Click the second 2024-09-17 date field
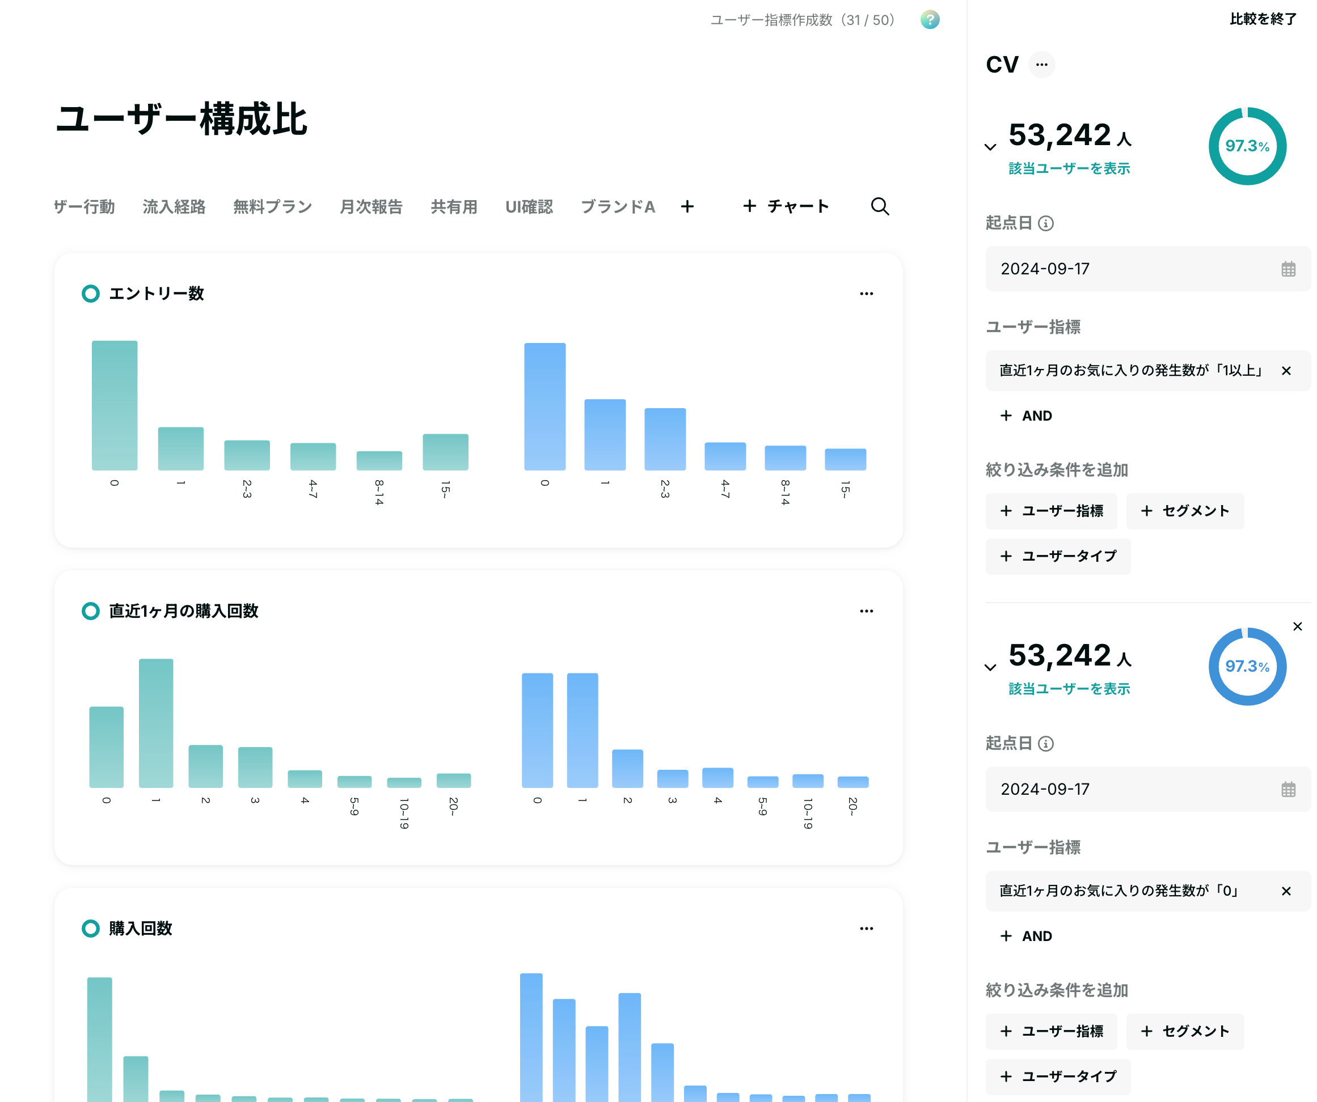Image resolution: width=1317 pixels, height=1102 pixels. click(x=1147, y=789)
